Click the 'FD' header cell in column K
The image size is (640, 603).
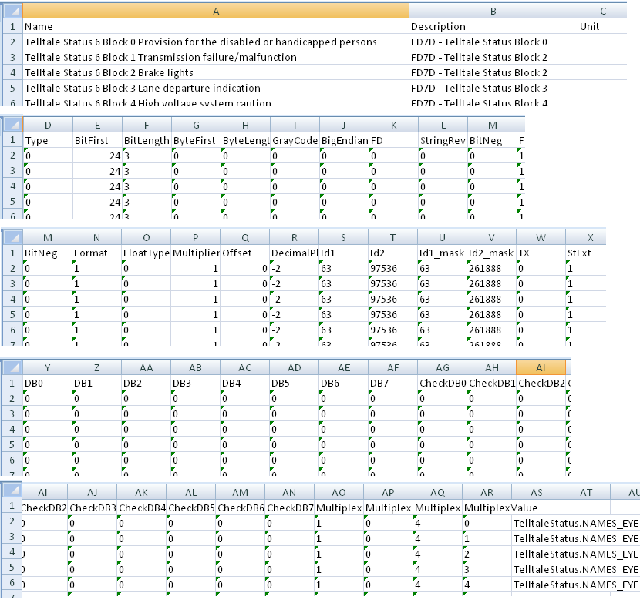(394, 140)
